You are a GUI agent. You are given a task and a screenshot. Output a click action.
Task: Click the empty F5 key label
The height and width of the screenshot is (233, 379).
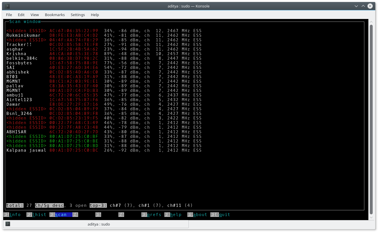tap(98, 215)
